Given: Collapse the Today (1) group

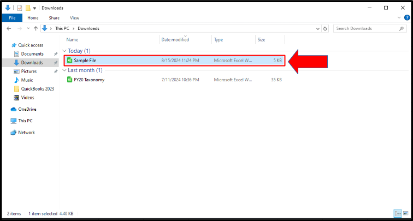Looking at the screenshot, I should coord(64,51).
